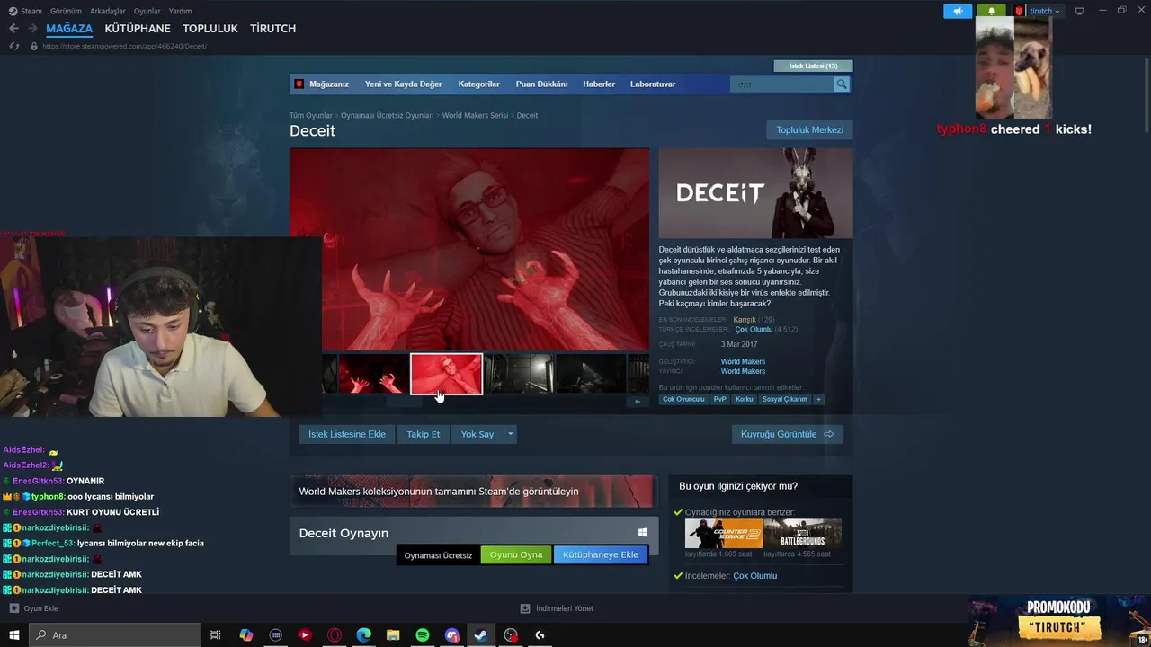Click the Takip Et button
Image resolution: width=1151 pixels, height=647 pixels.
(x=424, y=434)
